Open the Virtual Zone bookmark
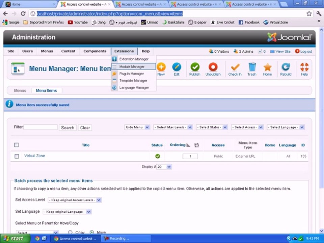The image size is (324, 243). click(x=276, y=22)
